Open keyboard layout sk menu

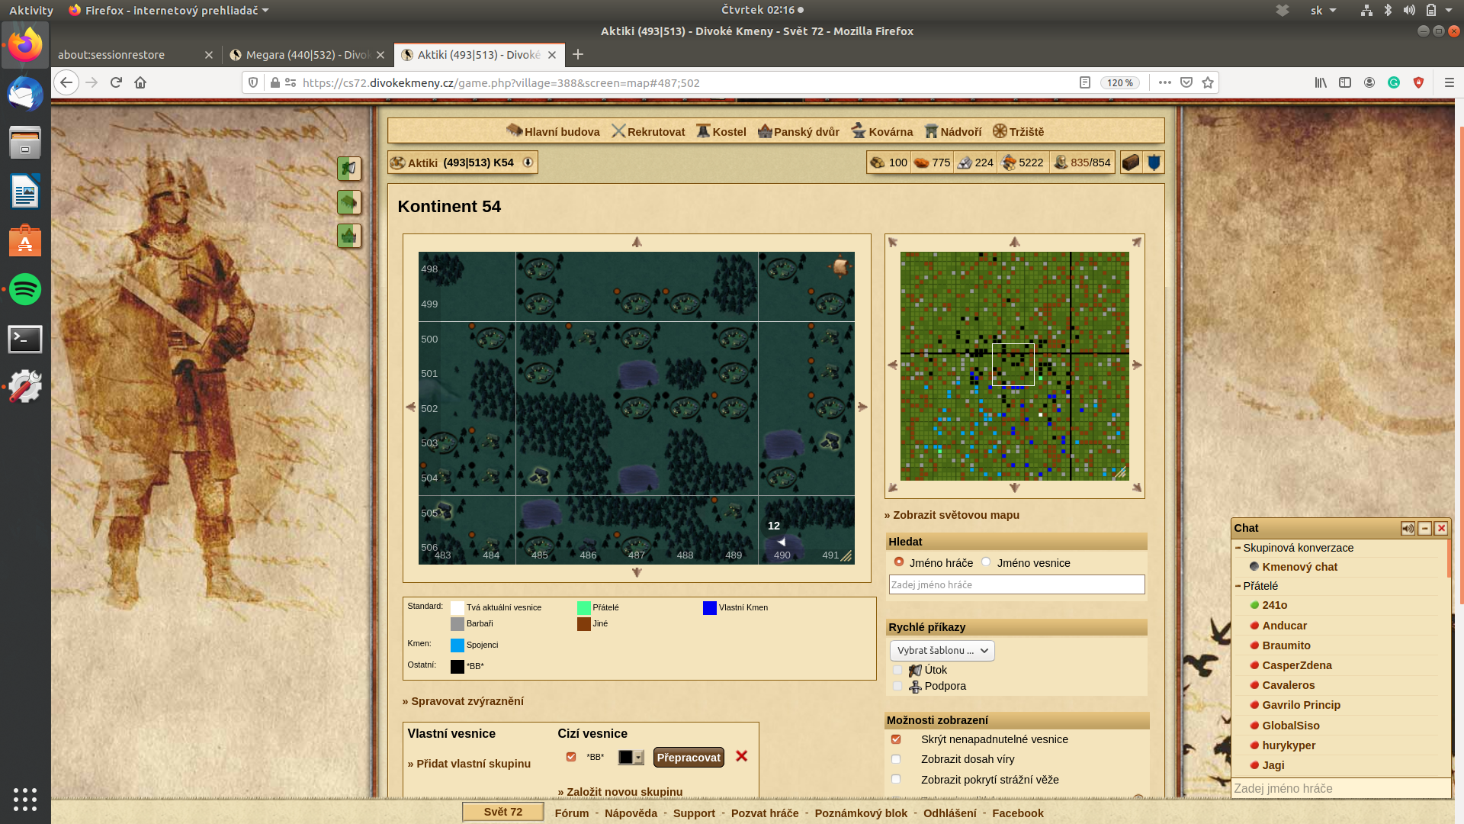[x=1323, y=10]
